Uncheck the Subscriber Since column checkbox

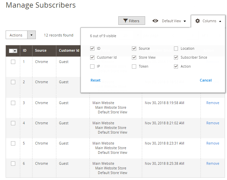[x=176, y=58]
